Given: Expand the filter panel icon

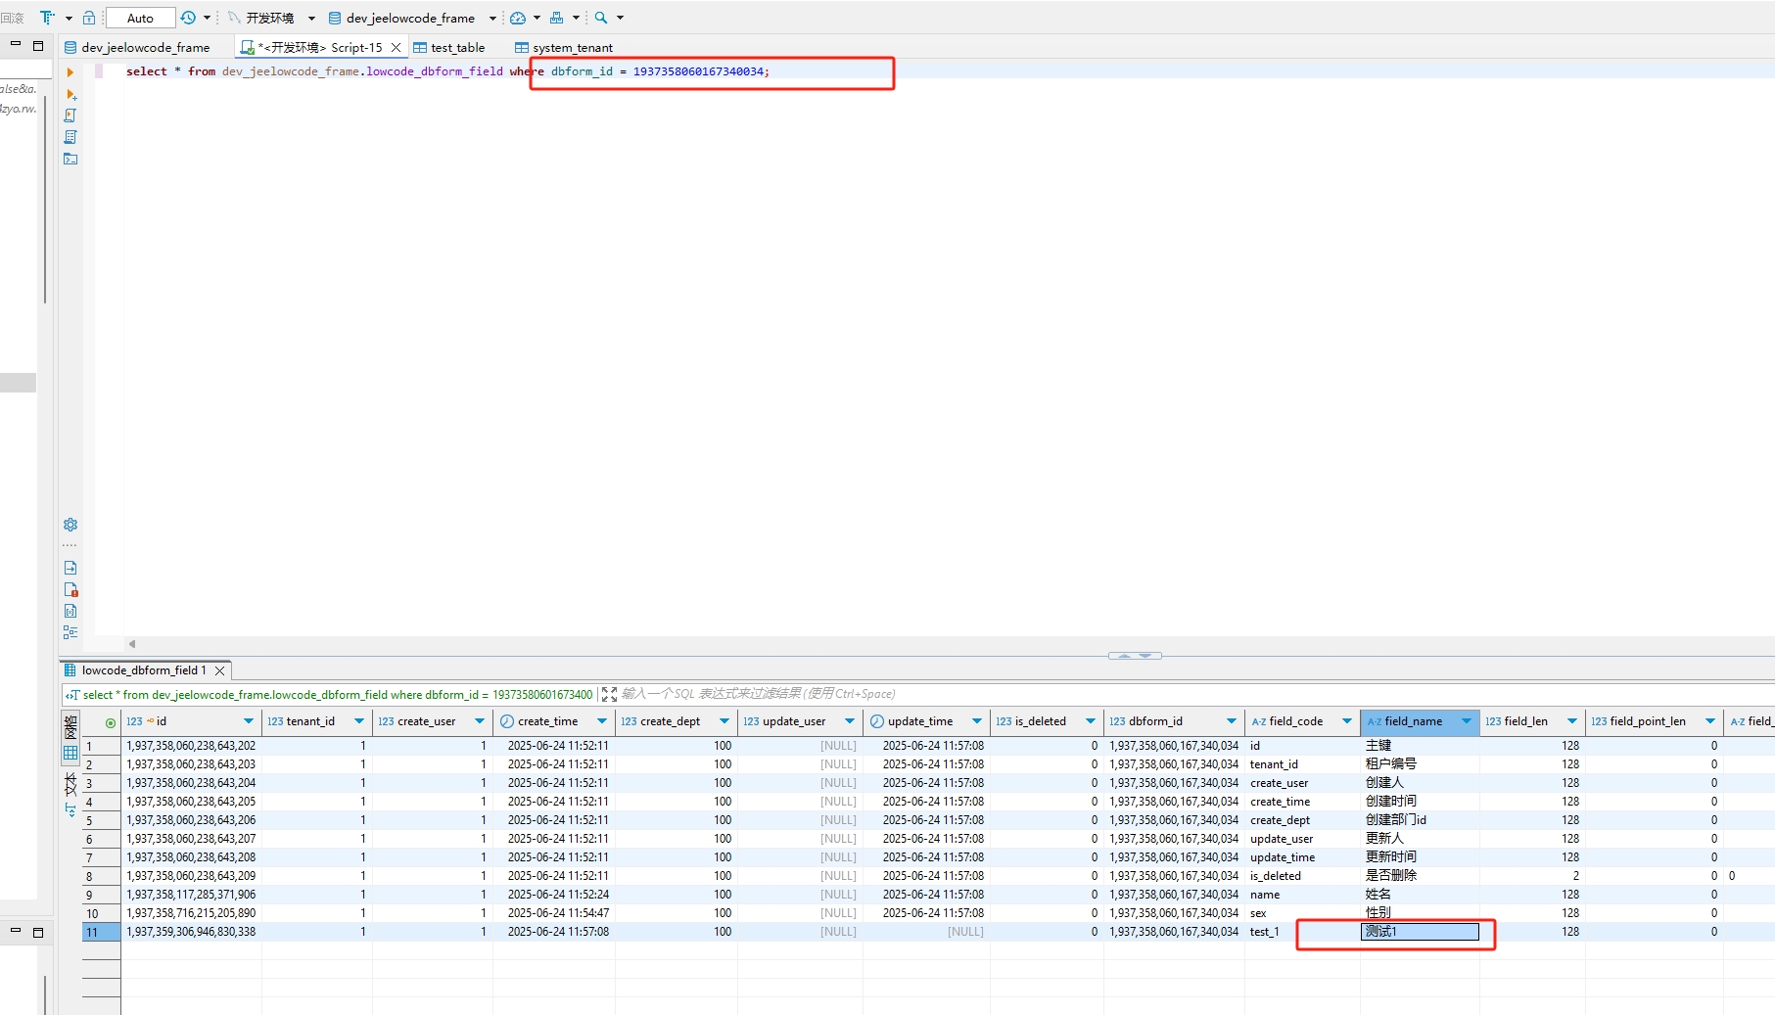Looking at the screenshot, I should 609,694.
